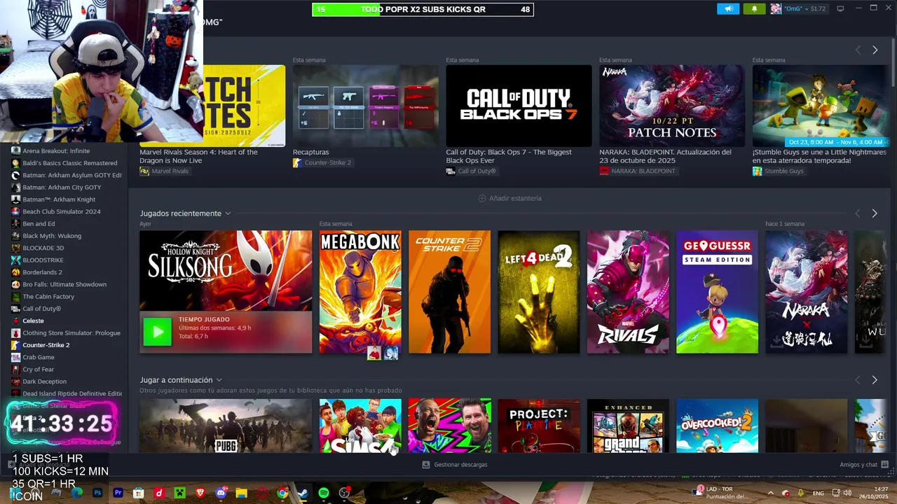Screen dimensions: 897x504
Task: Open Minecraft creeper icon in taskbar
Action: [179, 493]
